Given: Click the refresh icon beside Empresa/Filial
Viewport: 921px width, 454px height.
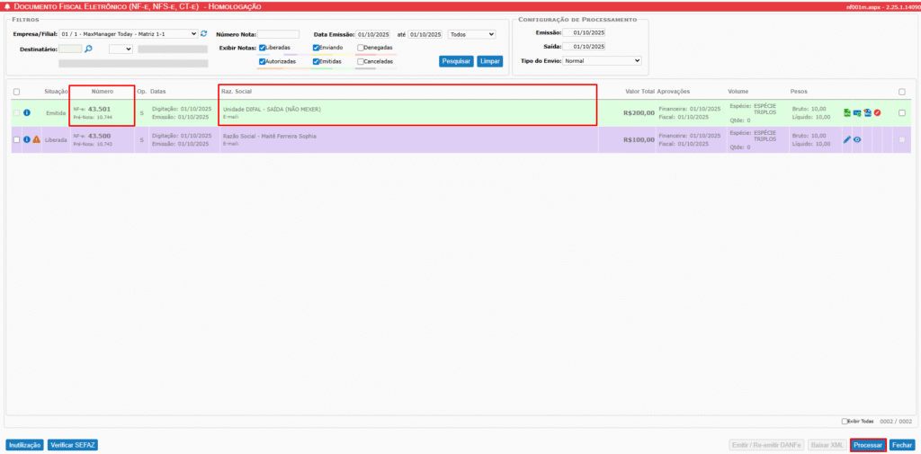Looking at the screenshot, I should point(204,34).
